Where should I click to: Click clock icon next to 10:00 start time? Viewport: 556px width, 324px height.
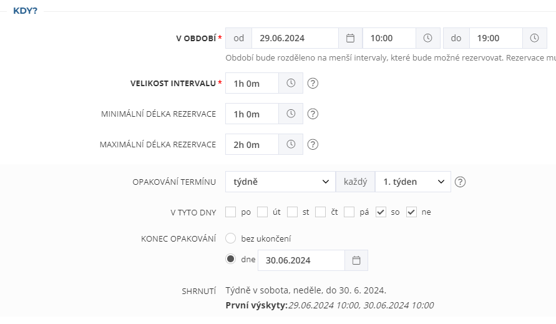(x=427, y=38)
